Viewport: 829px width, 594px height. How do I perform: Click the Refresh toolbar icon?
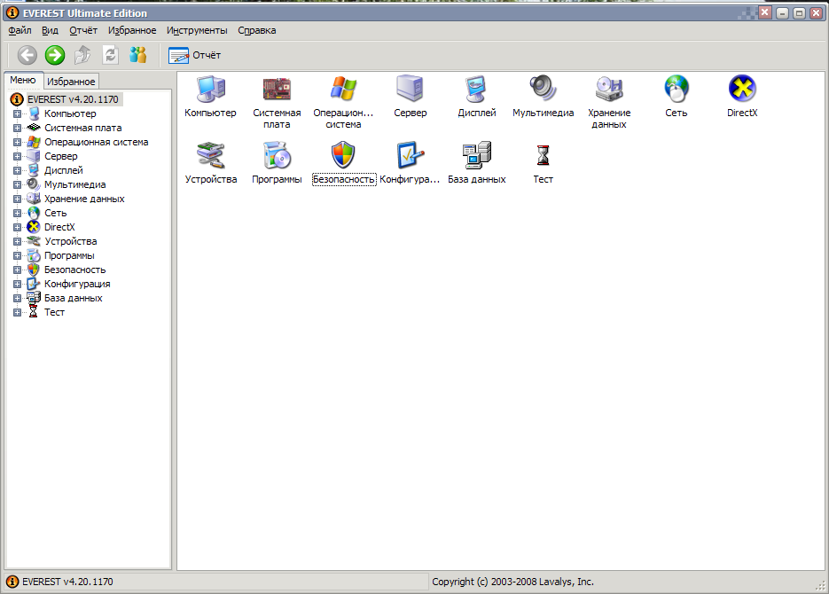click(110, 55)
